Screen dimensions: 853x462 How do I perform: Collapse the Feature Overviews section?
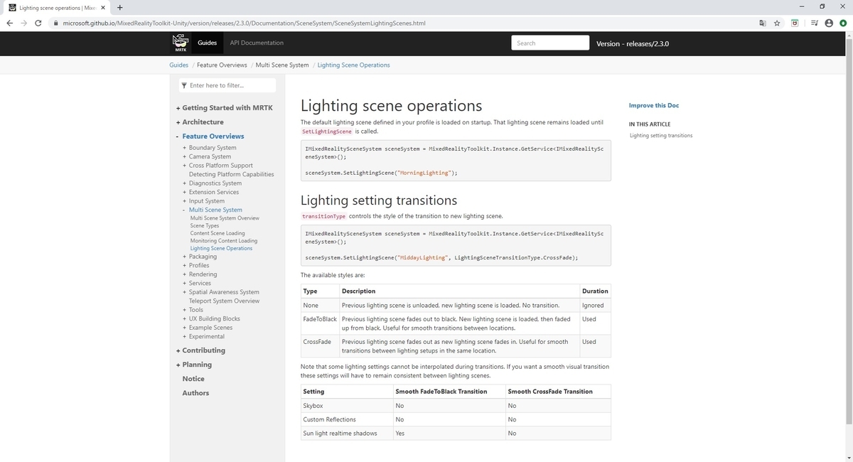178,136
